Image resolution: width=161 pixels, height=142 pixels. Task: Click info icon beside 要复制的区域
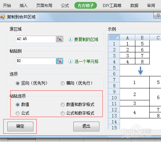pyautogui.click(x=70, y=39)
